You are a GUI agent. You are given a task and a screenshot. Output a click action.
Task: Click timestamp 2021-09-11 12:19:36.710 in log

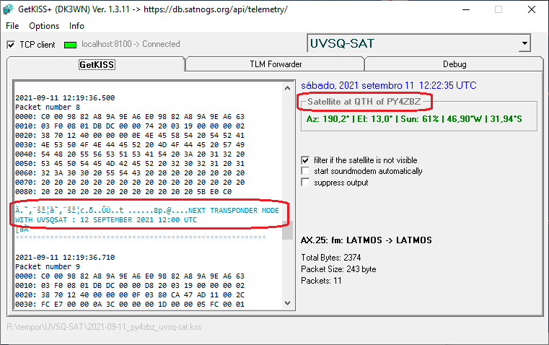tap(65, 258)
